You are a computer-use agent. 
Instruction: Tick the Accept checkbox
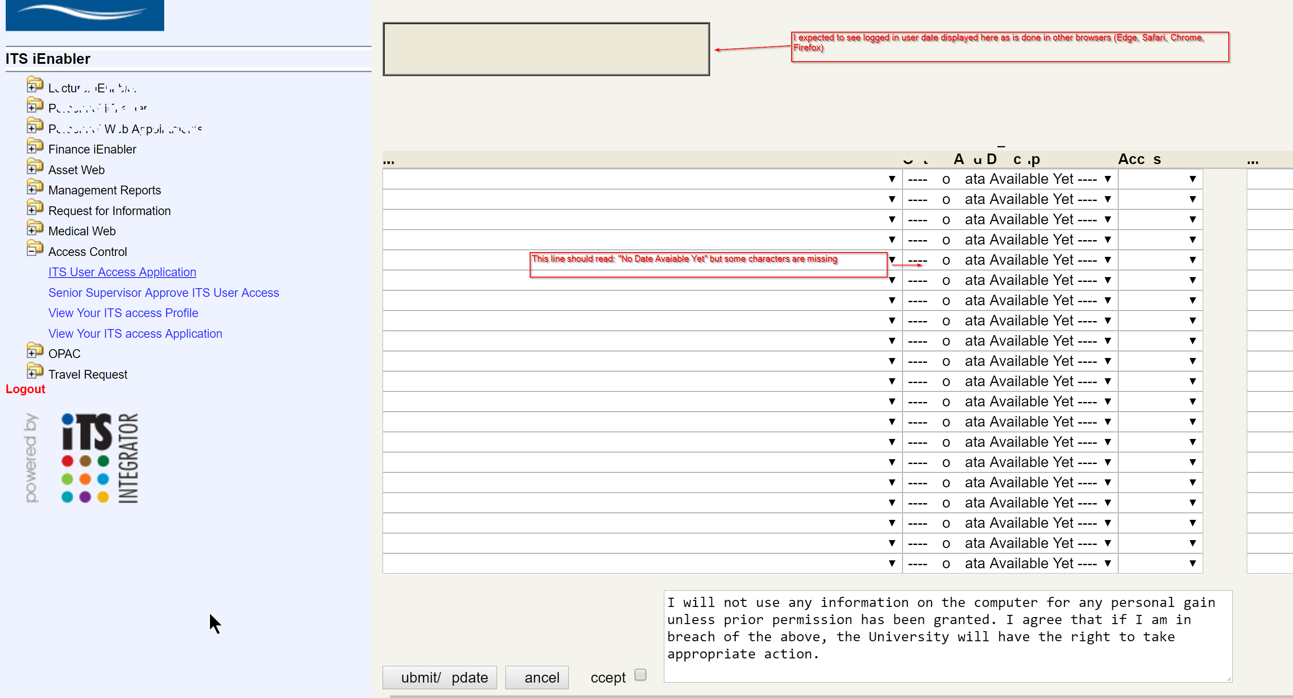[640, 675]
